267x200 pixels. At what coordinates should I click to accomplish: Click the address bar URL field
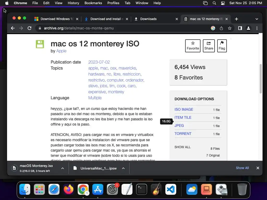click(x=123, y=28)
